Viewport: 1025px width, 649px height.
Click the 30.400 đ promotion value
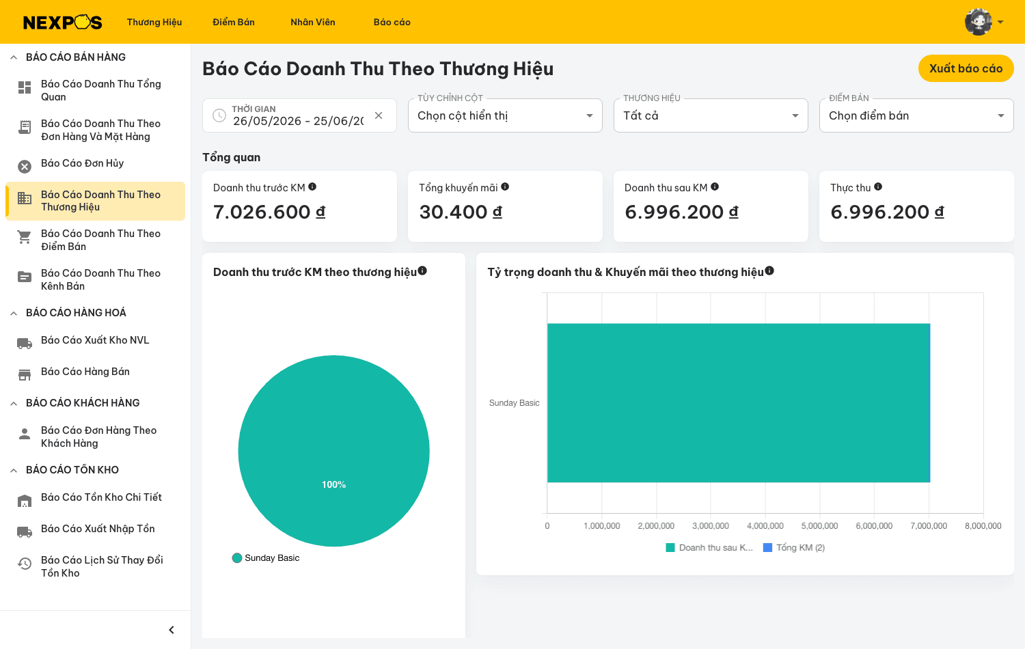[461, 212]
